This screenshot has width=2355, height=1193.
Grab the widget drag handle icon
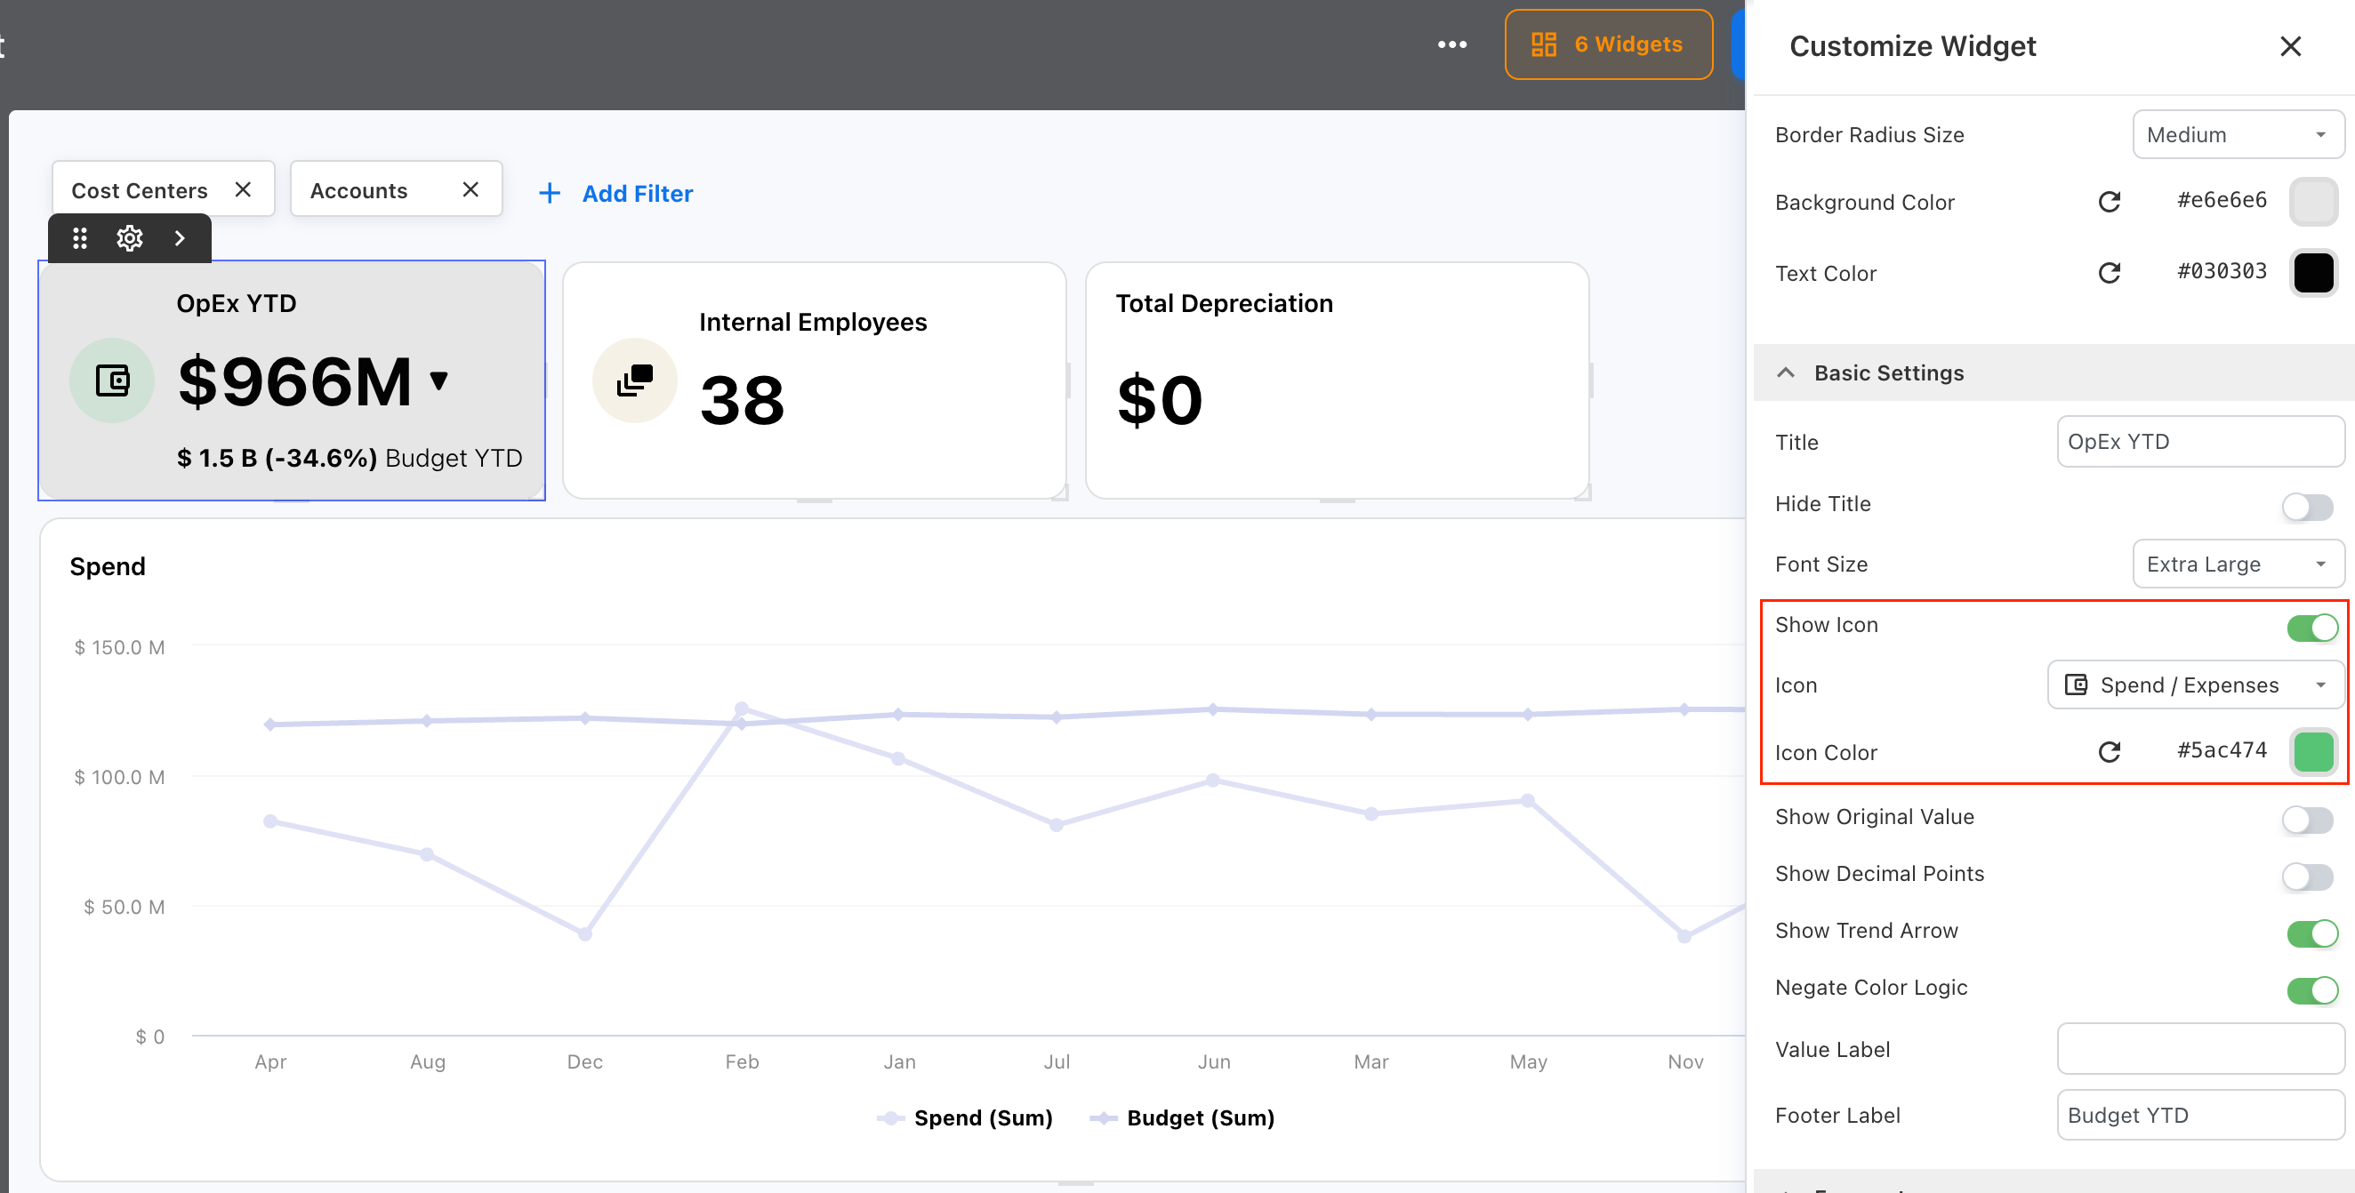(x=79, y=238)
